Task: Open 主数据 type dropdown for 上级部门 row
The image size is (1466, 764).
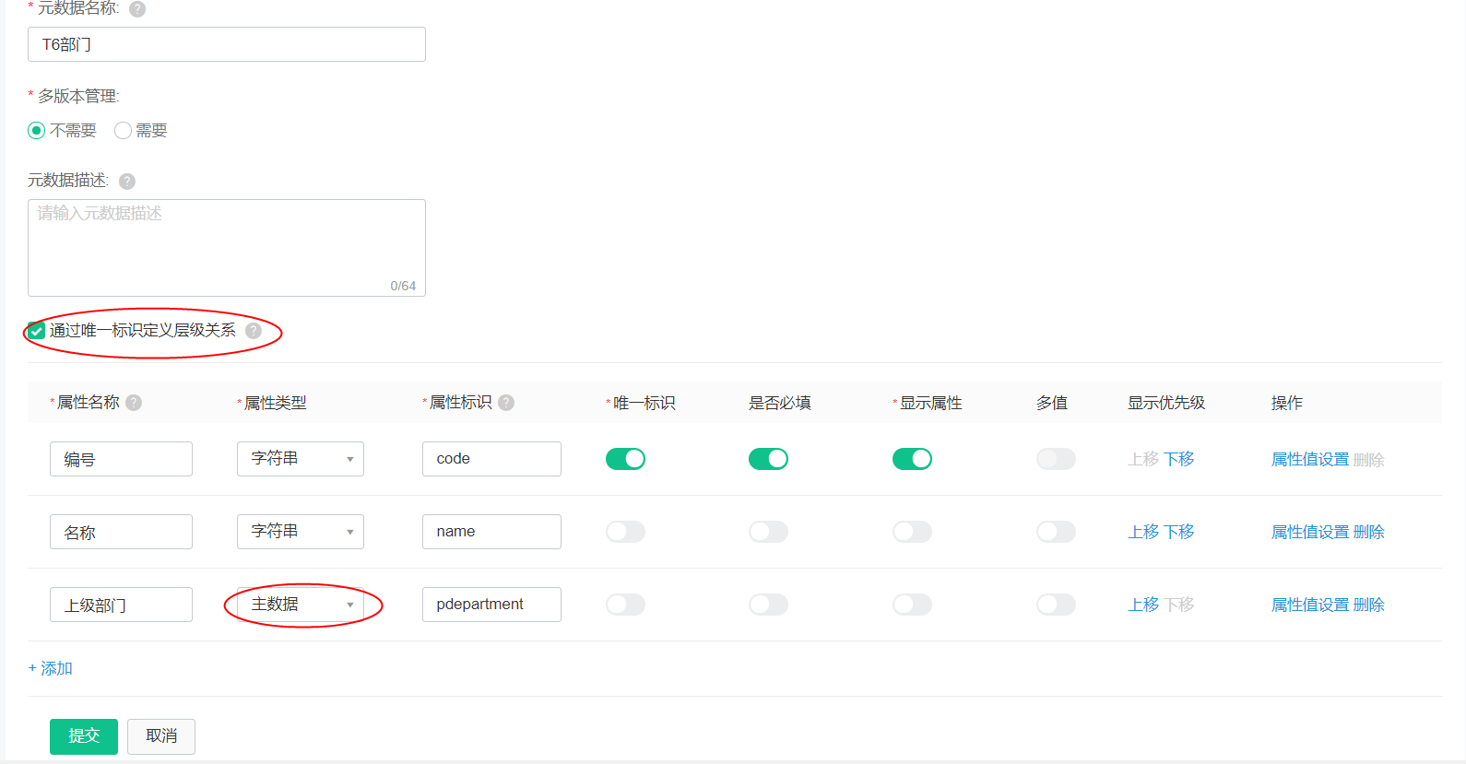Action: pyautogui.click(x=301, y=605)
